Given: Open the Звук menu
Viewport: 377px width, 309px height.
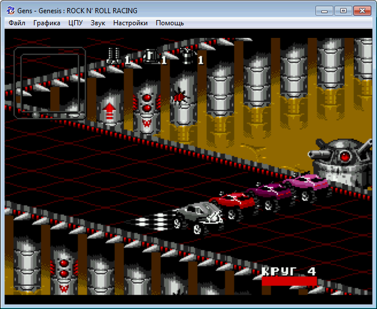Looking at the screenshot, I should click(98, 23).
